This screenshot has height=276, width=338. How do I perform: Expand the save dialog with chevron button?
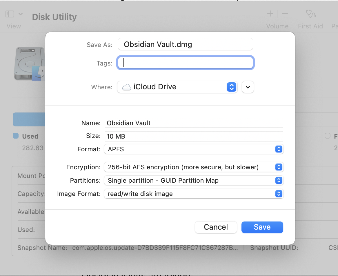coord(248,87)
